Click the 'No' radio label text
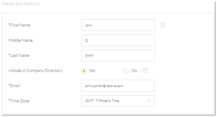This screenshot has width=217, height=117. click(x=134, y=71)
